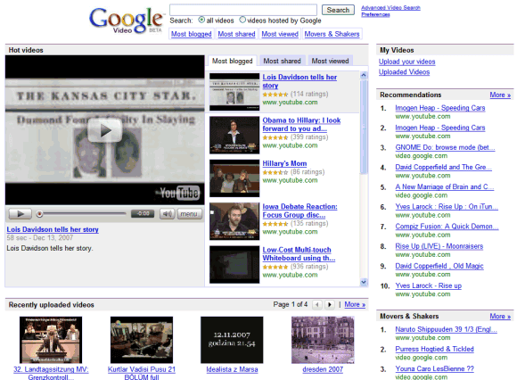Open 'Kurtlar Vadisi Pusu 21' video thumbnail
This screenshot has height=380, width=517.
142,340
